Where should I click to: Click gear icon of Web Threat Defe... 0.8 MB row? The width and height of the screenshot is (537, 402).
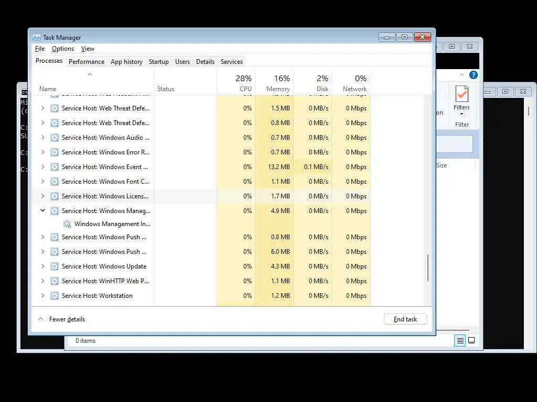point(55,123)
